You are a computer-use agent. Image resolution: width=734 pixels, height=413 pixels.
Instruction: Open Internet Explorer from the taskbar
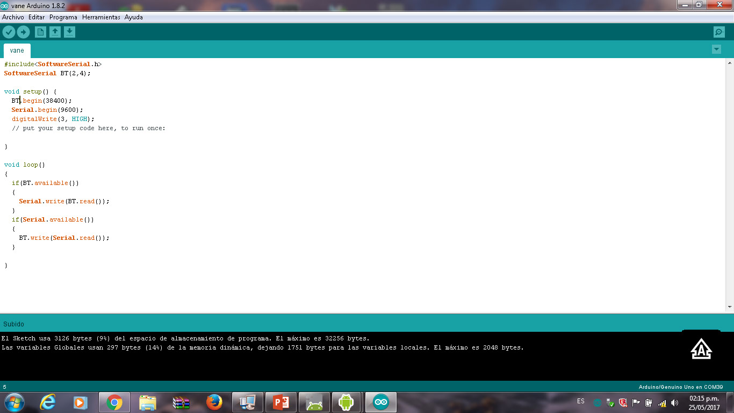coord(48,402)
